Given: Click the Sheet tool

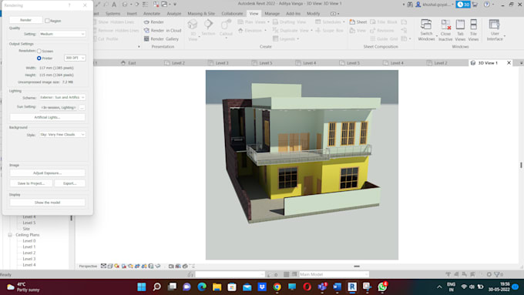Looking at the screenshot, I should tap(358, 22).
